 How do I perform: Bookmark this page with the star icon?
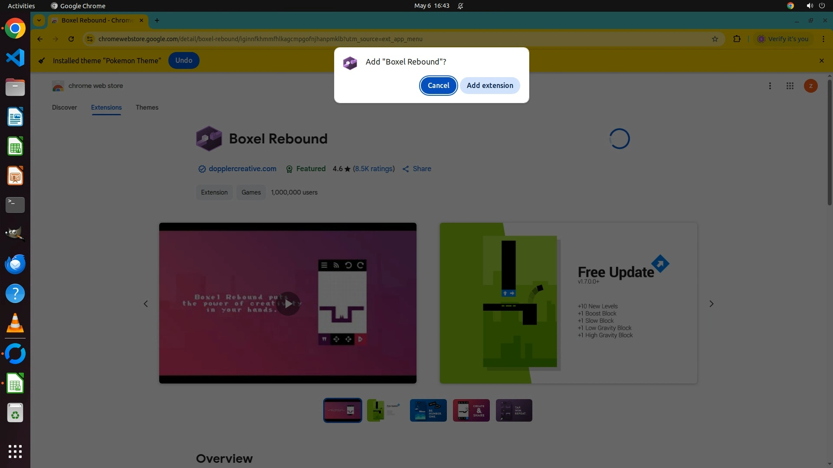tap(715, 39)
